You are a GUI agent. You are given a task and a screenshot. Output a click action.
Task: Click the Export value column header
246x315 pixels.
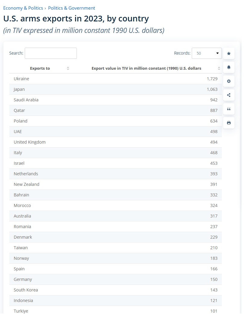click(146, 68)
